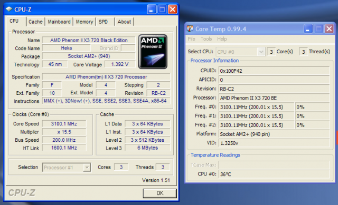Viewport: 338px width, 205px height.
Task: Click the Technology value 45 nm
Action: tap(55, 64)
